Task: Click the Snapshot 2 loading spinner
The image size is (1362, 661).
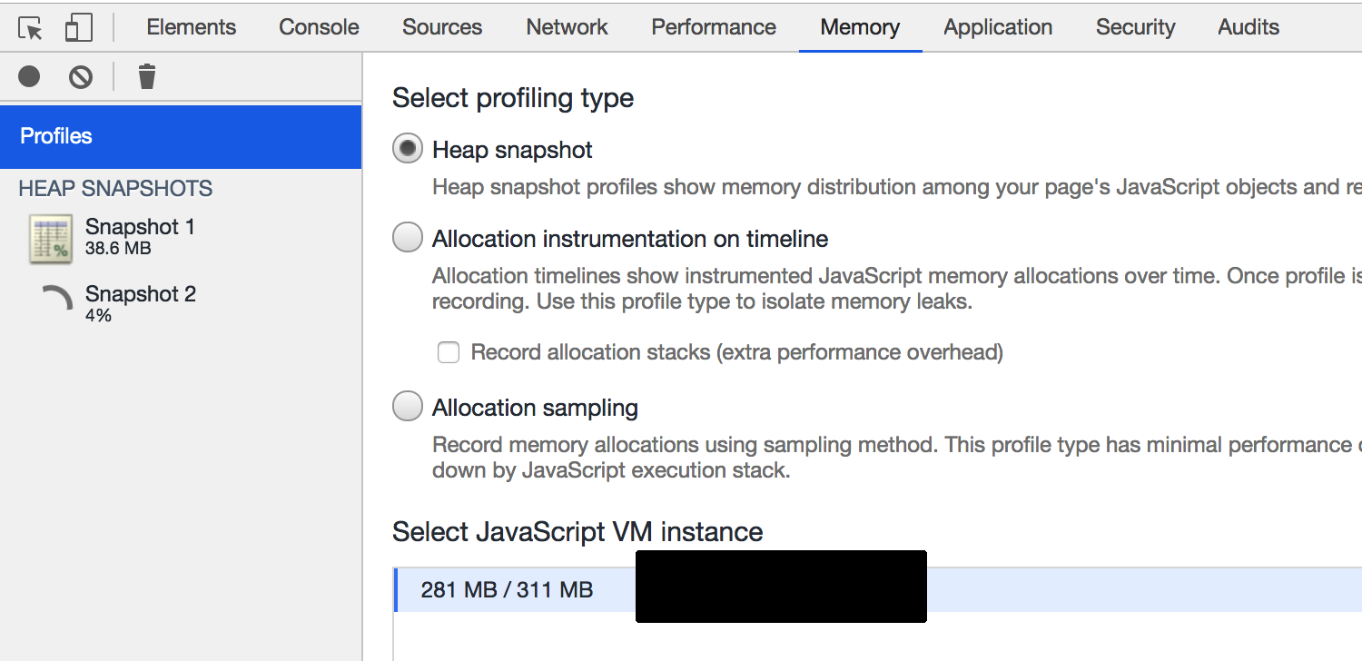Action: point(57,300)
